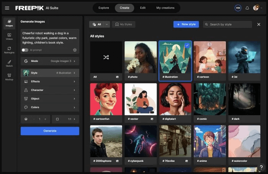This screenshot has height=174, width=268.
Task: Open the Videos tool in sidebar
Action: 9,37
